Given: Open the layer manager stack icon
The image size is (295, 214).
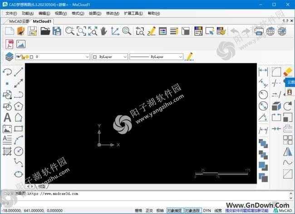Looking at the screenshot, I should pyautogui.click(x=9, y=57).
